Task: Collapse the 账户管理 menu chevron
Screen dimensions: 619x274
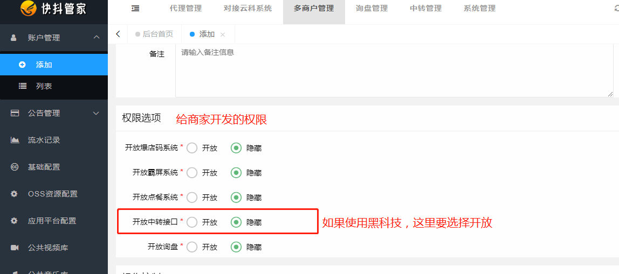Action: click(x=97, y=38)
